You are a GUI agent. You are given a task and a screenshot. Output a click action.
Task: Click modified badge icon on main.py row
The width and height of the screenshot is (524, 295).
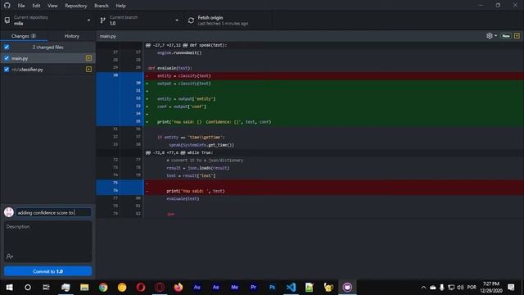pos(88,58)
